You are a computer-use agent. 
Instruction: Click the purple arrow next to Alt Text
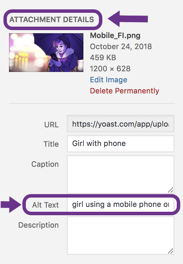pos(11,204)
